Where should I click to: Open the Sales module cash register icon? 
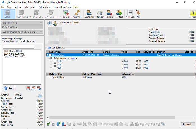(x=8, y=14)
